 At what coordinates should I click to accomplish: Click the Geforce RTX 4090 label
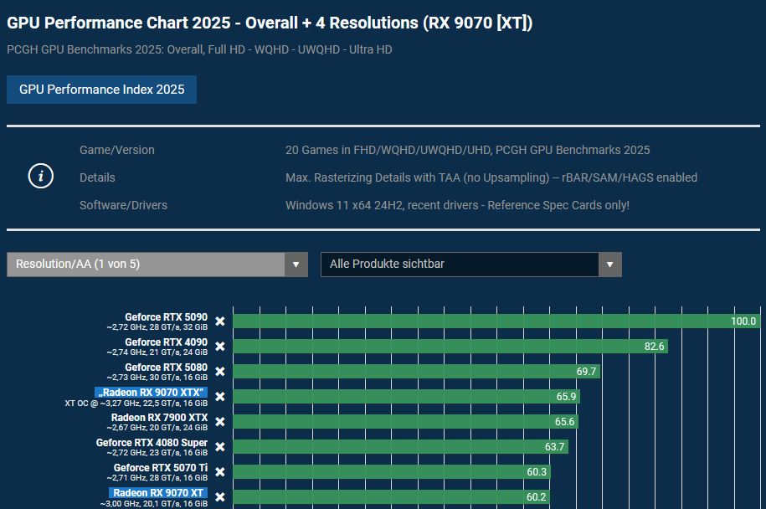(166, 342)
